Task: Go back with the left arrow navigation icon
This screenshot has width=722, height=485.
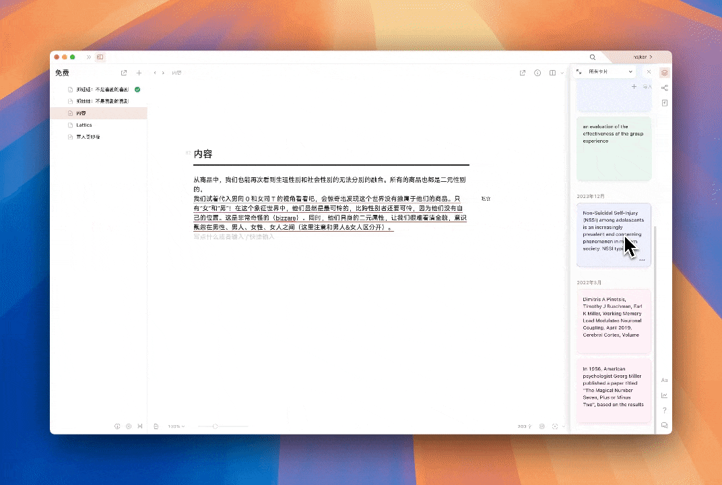Action: [155, 73]
